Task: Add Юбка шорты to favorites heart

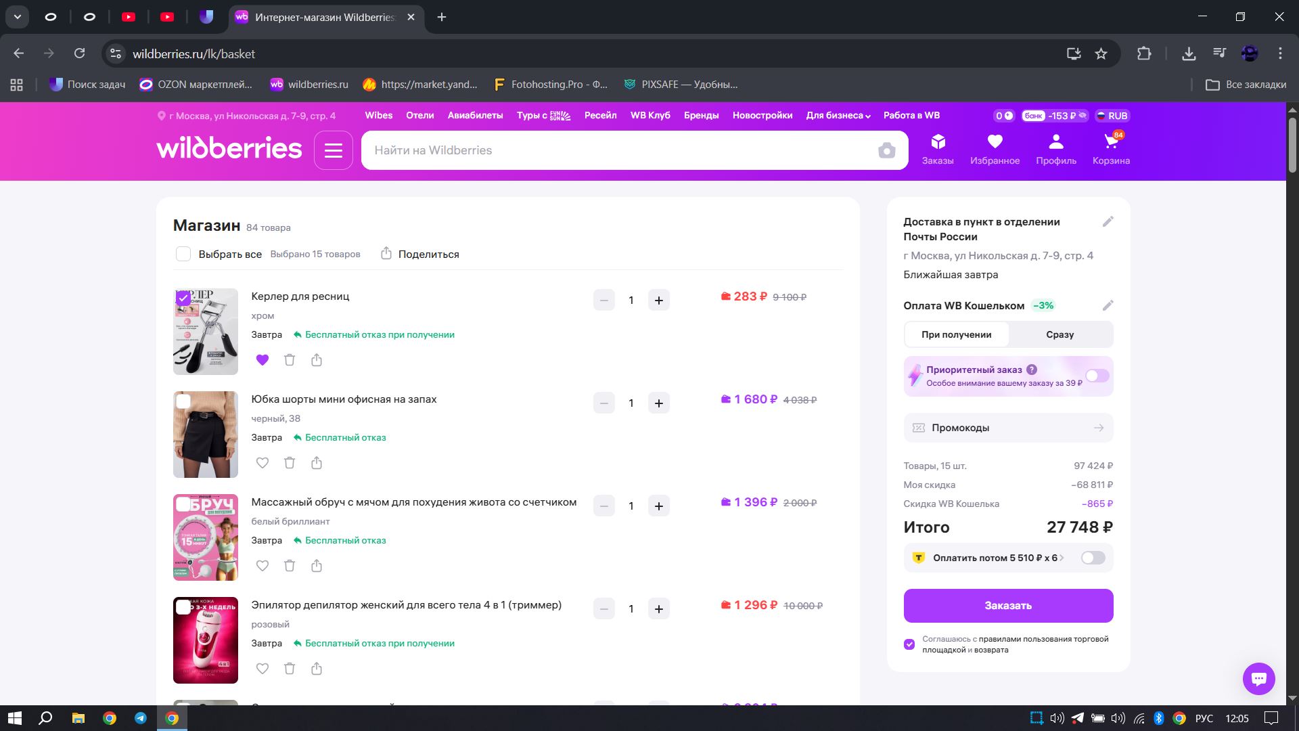Action: tap(263, 463)
